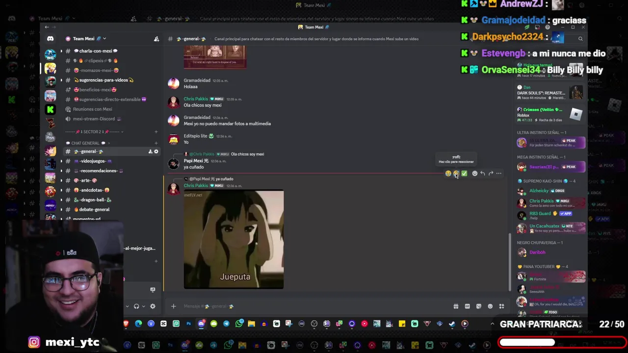React with the green checkmark emoji
Screen dimensions: 628x353
tap(464, 173)
